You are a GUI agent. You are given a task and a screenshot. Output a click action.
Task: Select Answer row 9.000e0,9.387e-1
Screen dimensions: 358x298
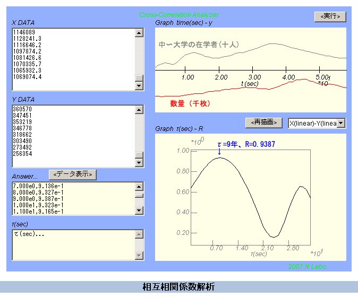click(38, 199)
